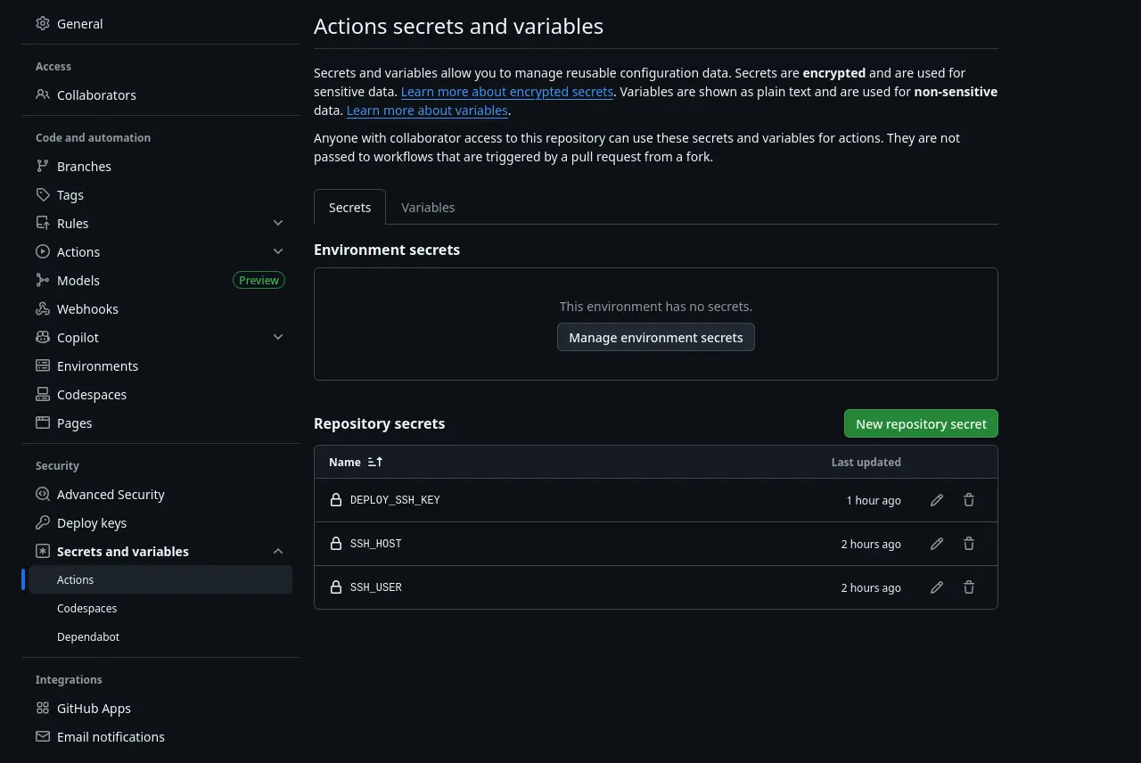Sort secrets by the Name column header
The width and height of the screenshot is (1141, 763).
(x=356, y=462)
